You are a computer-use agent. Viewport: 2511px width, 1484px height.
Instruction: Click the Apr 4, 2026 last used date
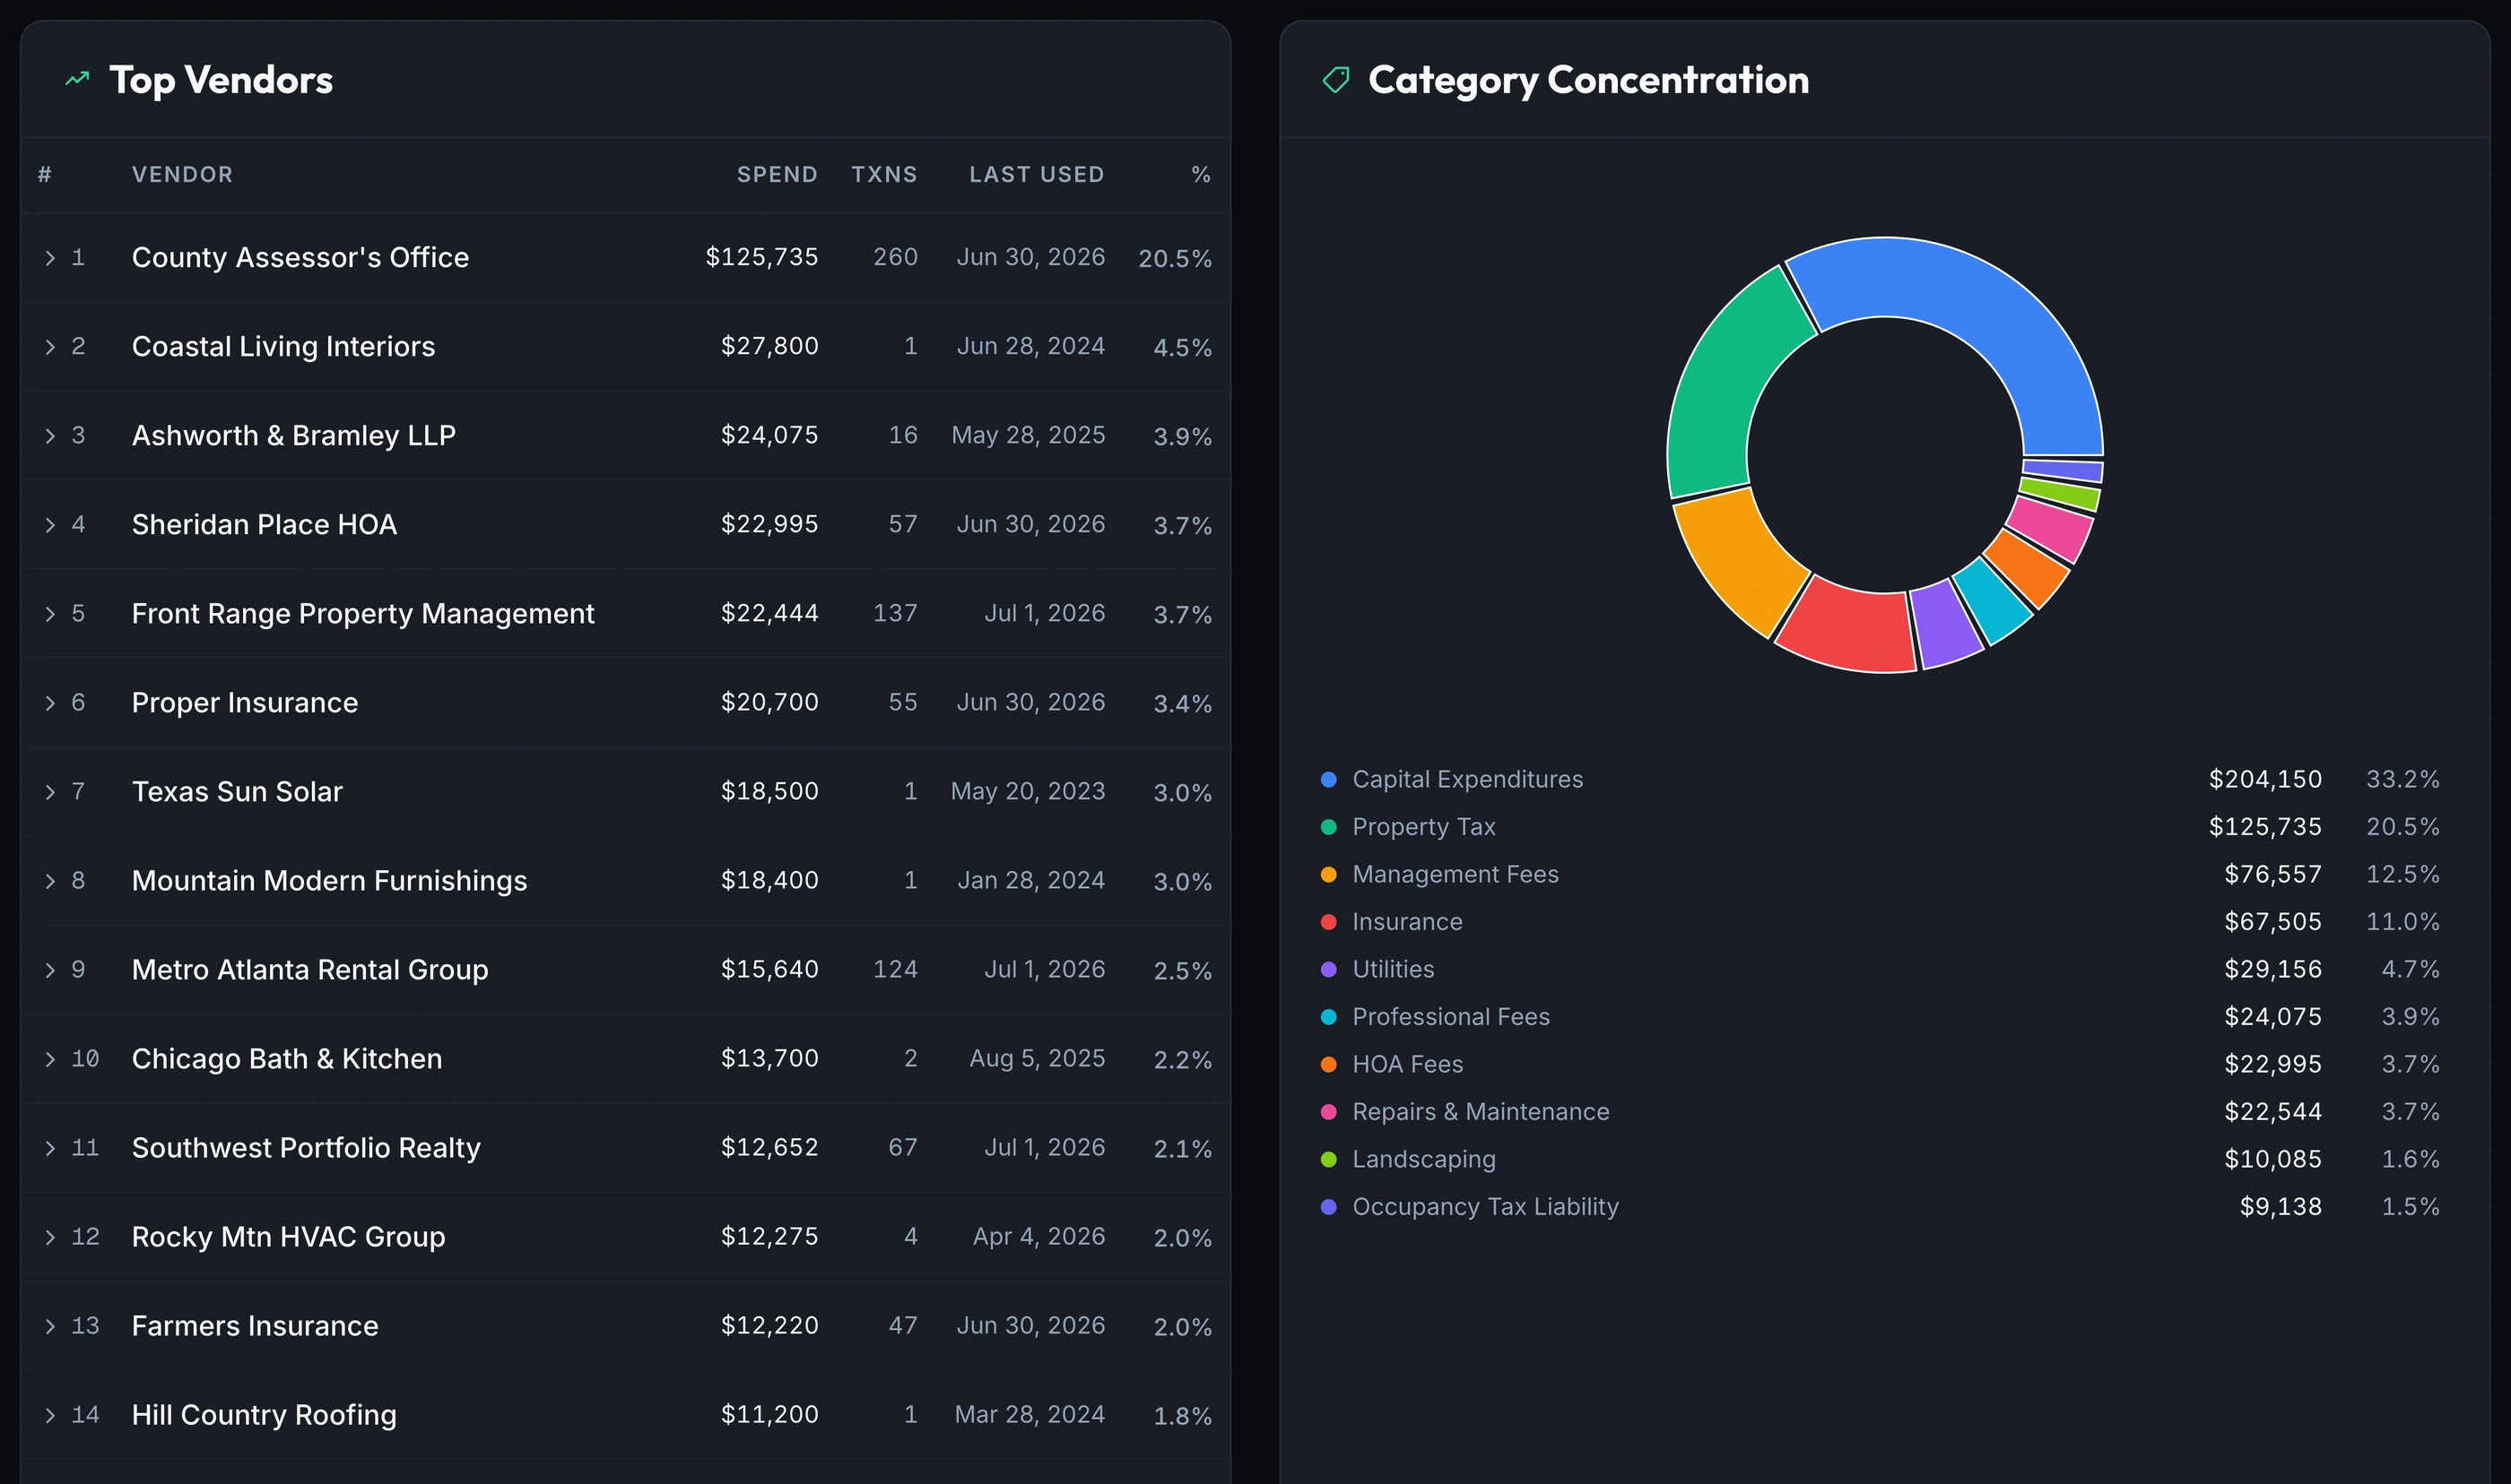(1039, 1237)
